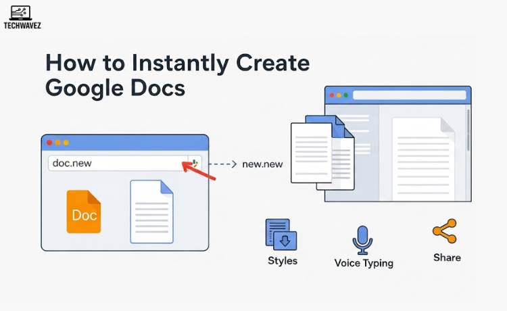This screenshot has width=507, height=311.
Task: Click the Voice Typing text label
Action: click(363, 263)
